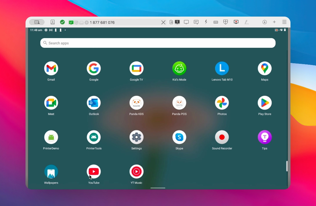
Task: Launch Skype
Action: (x=179, y=137)
